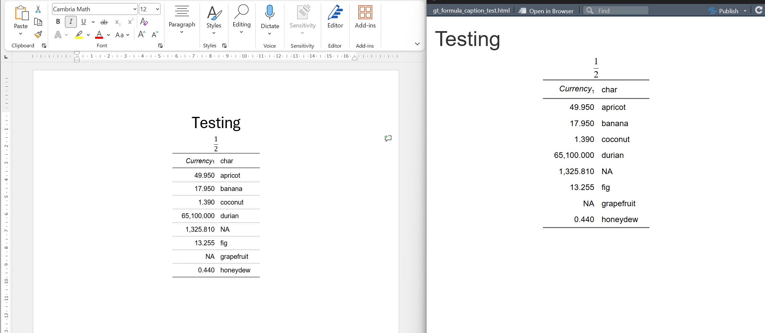Click the right indent marker on ruler

pyautogui.click(x=355, y=58)
